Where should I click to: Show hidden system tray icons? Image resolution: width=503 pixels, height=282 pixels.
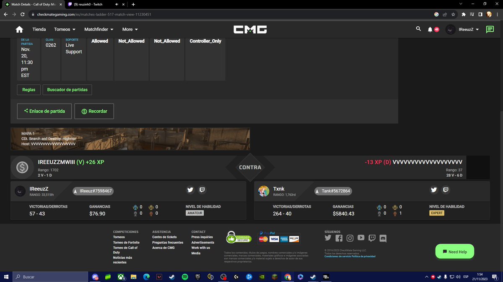427,277
